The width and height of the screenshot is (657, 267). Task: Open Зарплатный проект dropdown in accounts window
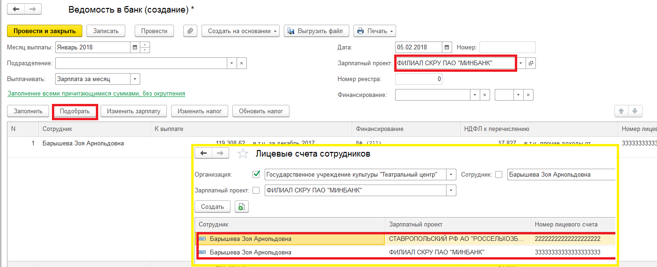point(451,190)
